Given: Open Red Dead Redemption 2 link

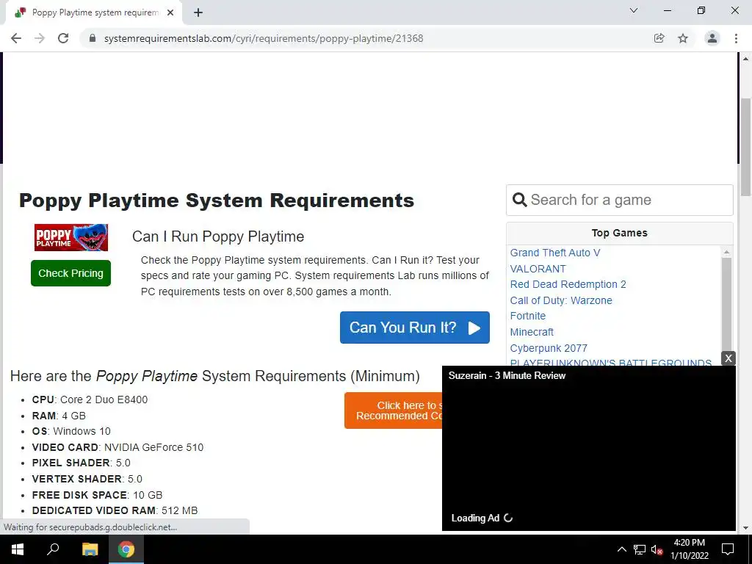Looking at the screenshot, I should [x=568, y=284].
